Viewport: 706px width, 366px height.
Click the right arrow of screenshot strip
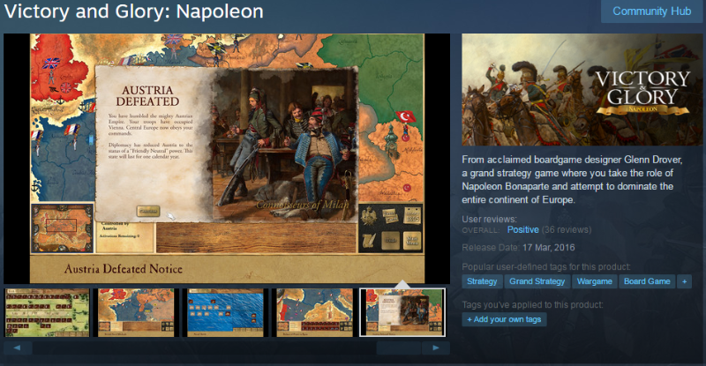point(436,348)
